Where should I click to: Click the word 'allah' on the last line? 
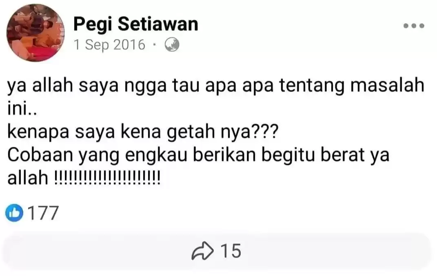pyautogui.click(x=28, y=177)
